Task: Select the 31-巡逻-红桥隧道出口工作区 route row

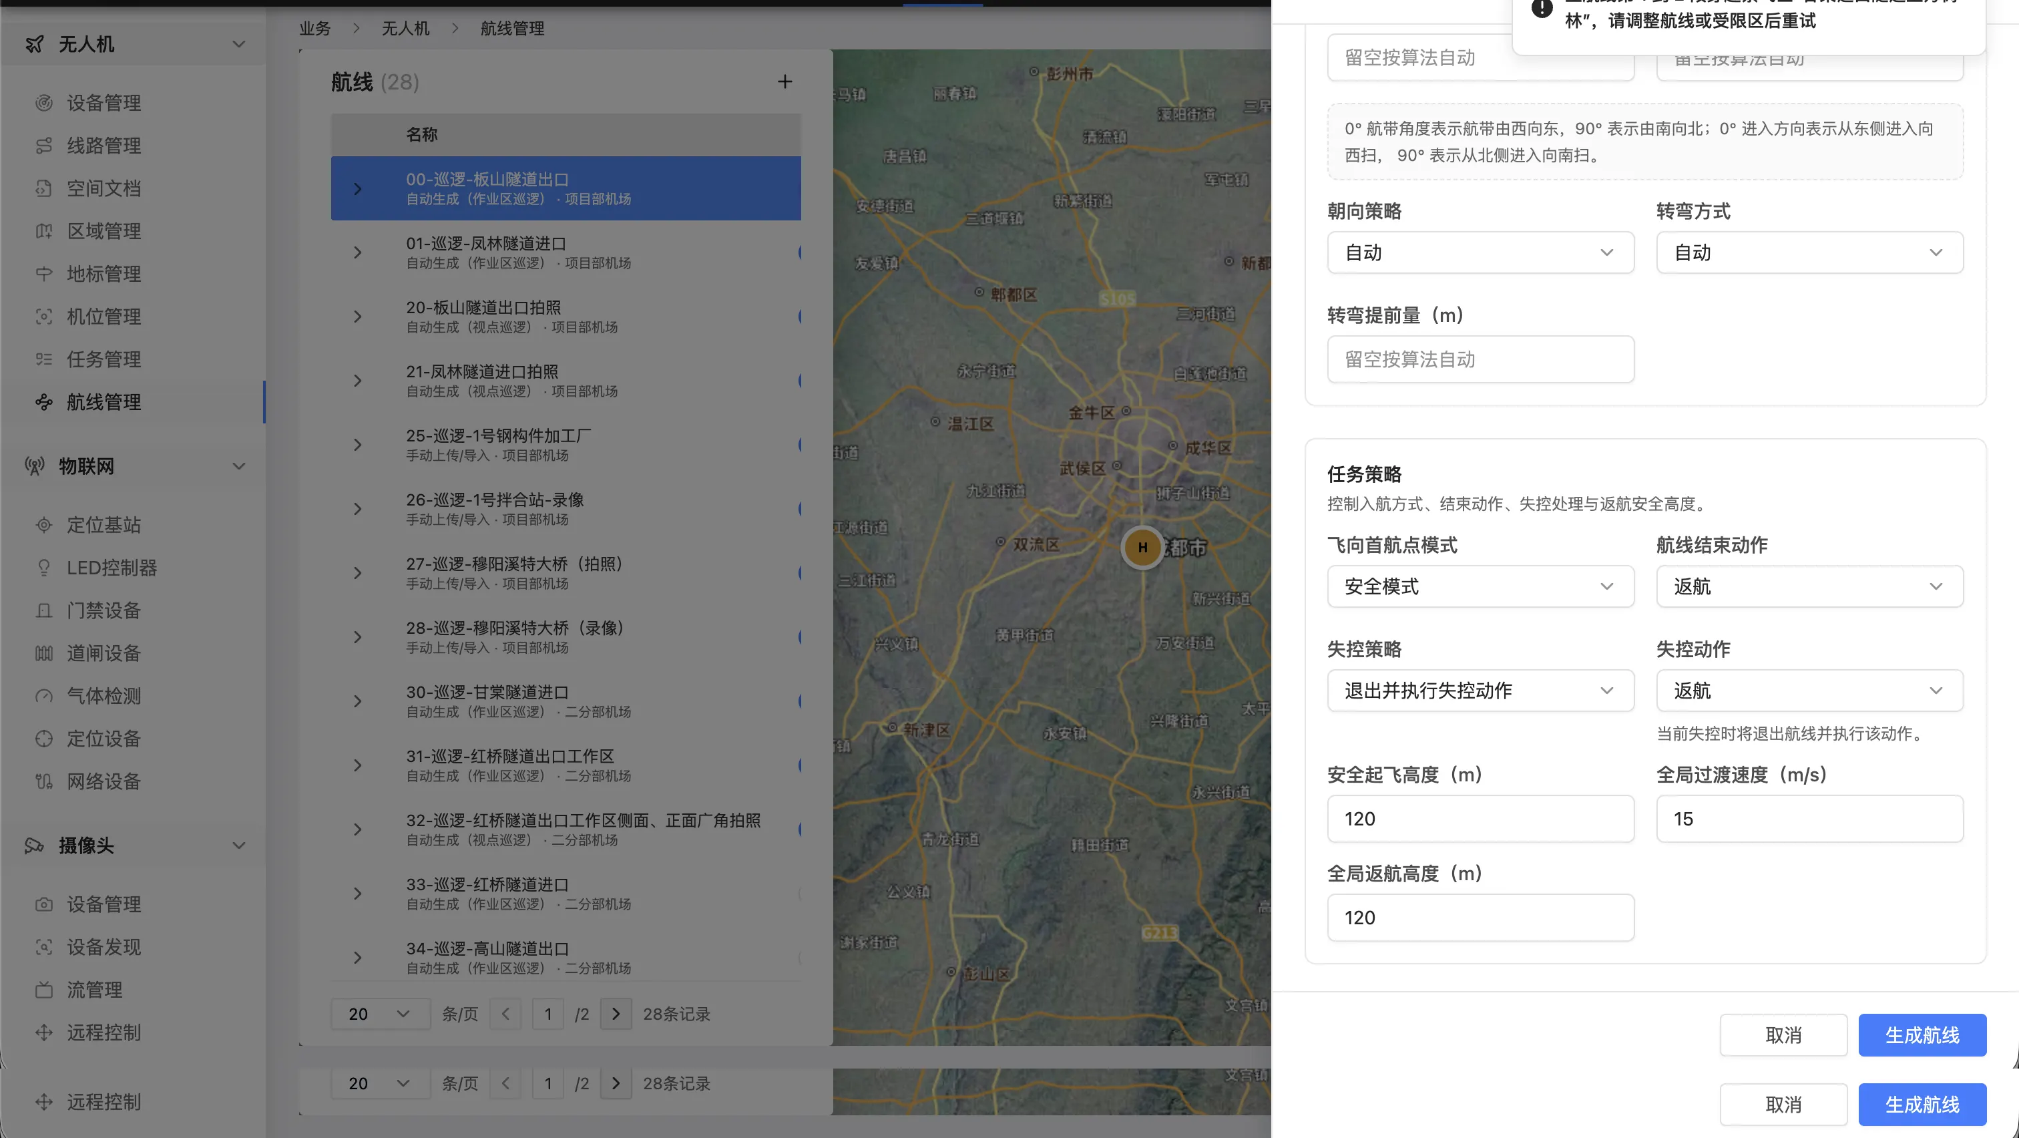Action: pos(566,765)
